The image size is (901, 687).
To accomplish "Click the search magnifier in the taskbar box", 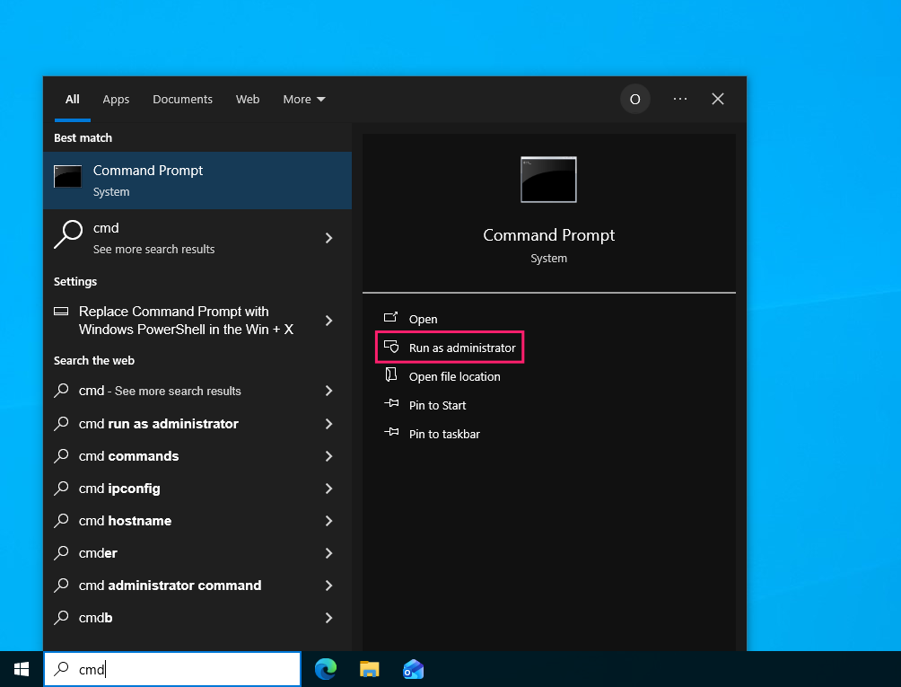I will (x=62, y=669).
